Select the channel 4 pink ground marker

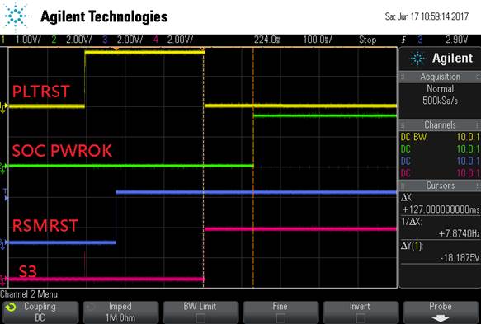click(x=3, y=279)
